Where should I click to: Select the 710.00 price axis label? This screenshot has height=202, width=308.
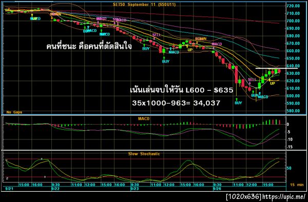[x=293, y=13]
